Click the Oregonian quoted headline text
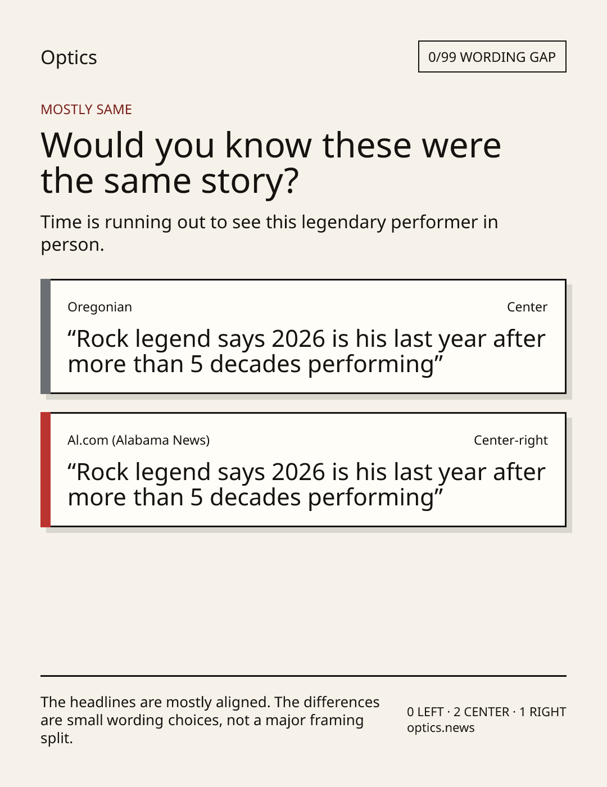This screenshot has height=787, width=607. 306,351
